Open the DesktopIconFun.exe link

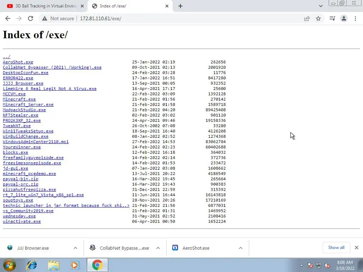pyautogui.click(x=26, y=73)
